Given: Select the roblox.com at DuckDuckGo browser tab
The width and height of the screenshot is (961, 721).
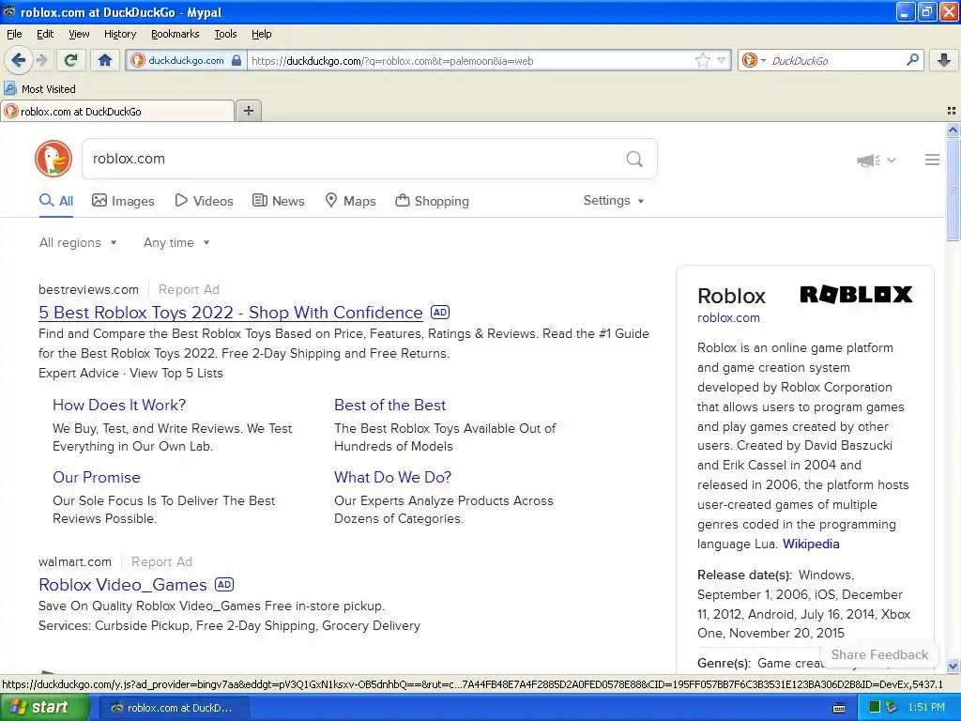Looking at the screenshot, I should [116, 111].
